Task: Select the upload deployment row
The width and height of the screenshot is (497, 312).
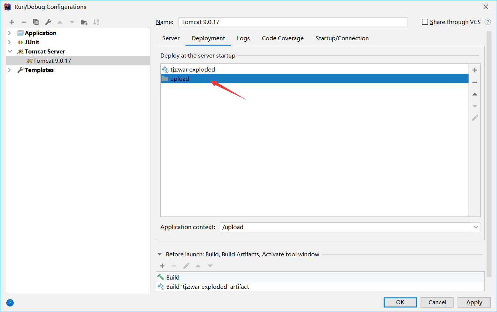Action: tap(314, 79)
